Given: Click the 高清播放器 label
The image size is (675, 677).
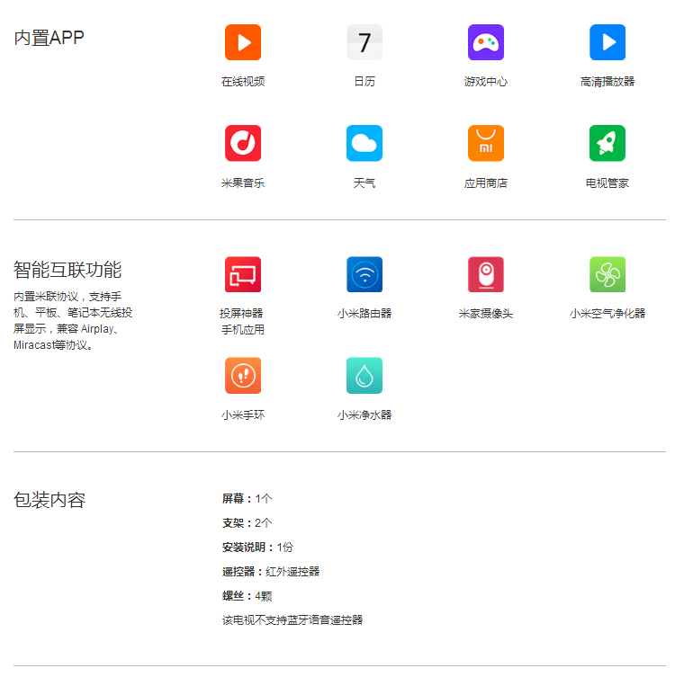Looking at the screenshot, I should click(607, 82).
